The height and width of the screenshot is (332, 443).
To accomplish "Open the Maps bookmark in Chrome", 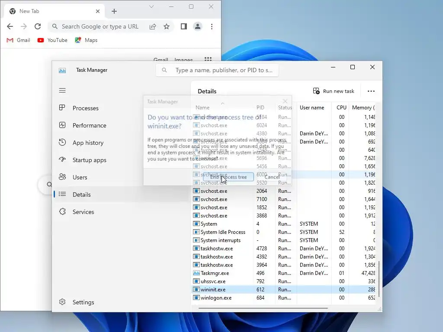I will pos(86,40).
